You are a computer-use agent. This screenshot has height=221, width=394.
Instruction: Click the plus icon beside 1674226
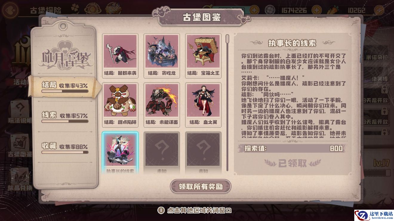pos(316,10)
